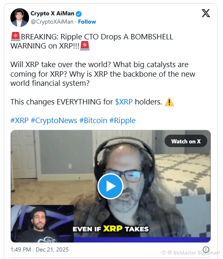This screenshot has height=259, width=223.
Task: Open the Crypto X AiMan profile avatar
Action: pyautogui.click(x=19, y=17)
